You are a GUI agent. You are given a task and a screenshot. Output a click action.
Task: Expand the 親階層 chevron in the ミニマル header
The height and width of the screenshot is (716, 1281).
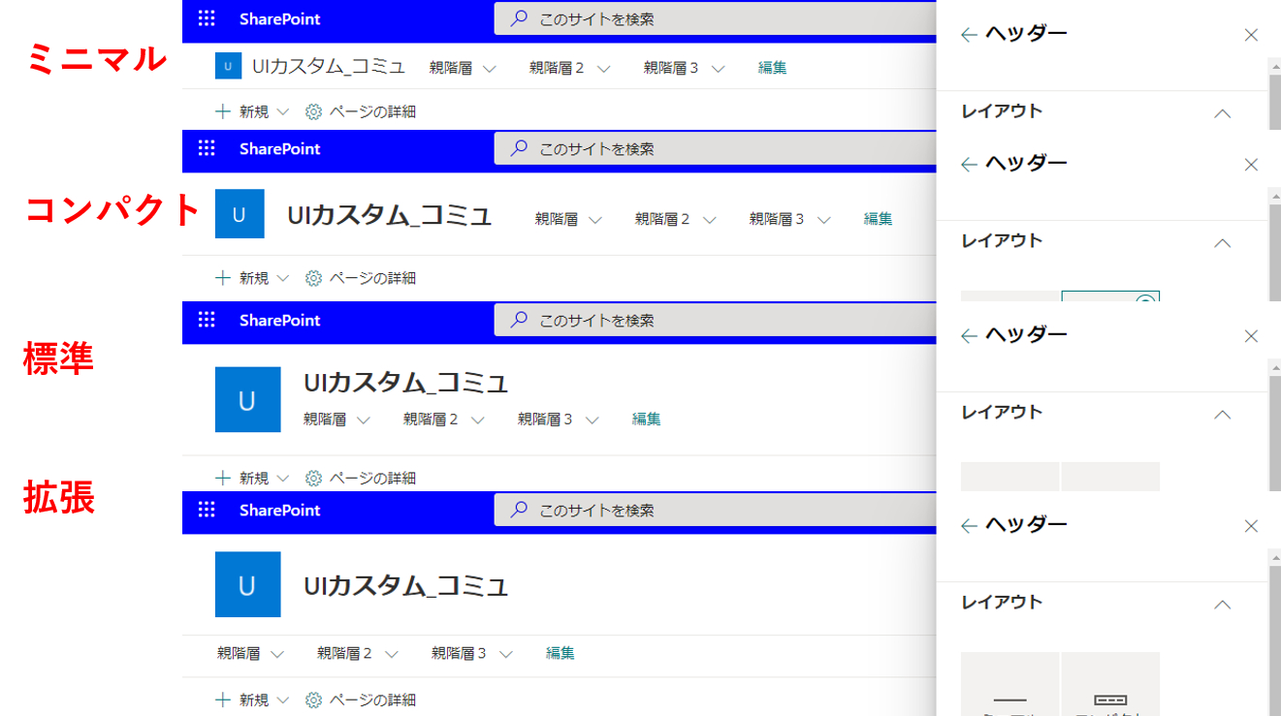tap(490, 69)
